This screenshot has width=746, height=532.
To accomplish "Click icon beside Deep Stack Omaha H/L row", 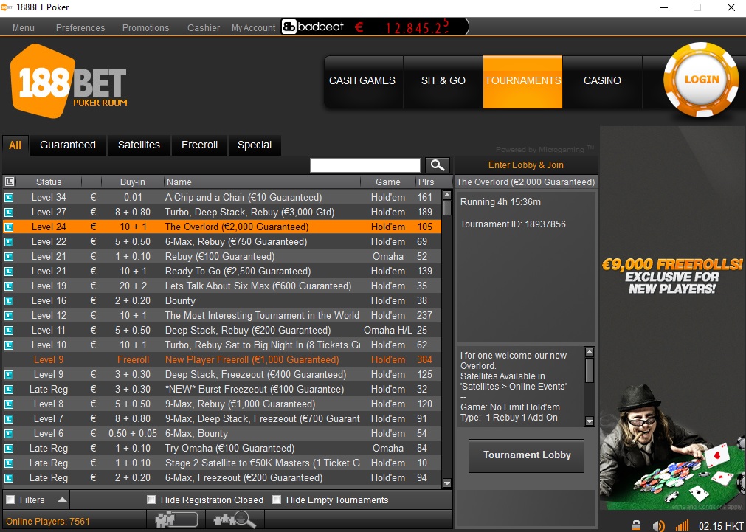I will 9,331.
